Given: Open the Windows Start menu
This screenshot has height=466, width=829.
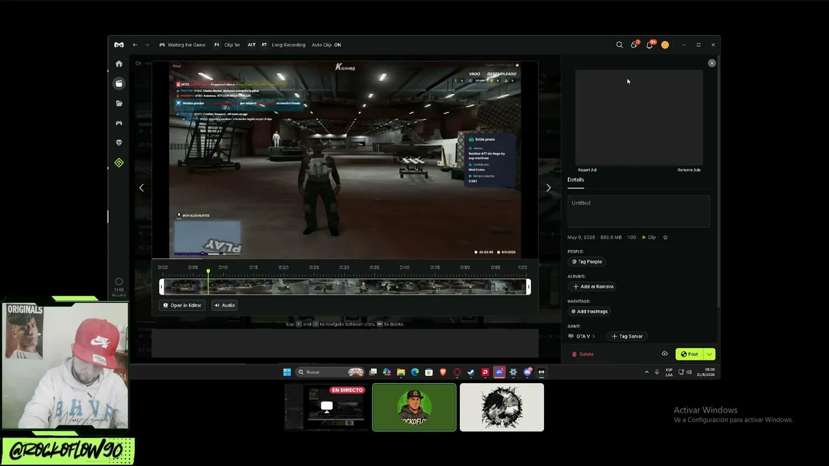Looking at the screenshot, I should point(287,372).
